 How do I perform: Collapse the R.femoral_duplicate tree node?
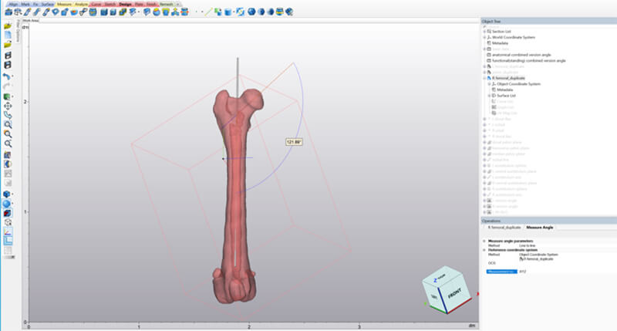[484, 78]
